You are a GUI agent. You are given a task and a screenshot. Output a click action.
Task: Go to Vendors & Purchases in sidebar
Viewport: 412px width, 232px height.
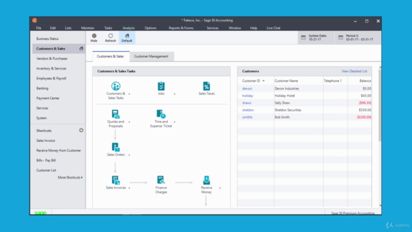[x=51, y=59]
